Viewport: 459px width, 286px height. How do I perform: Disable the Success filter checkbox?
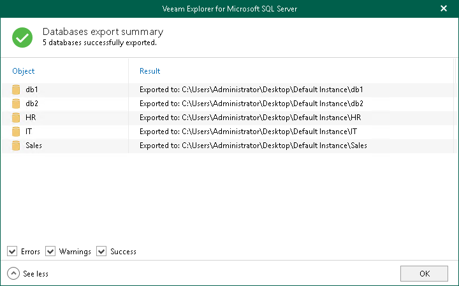(101, 252)
